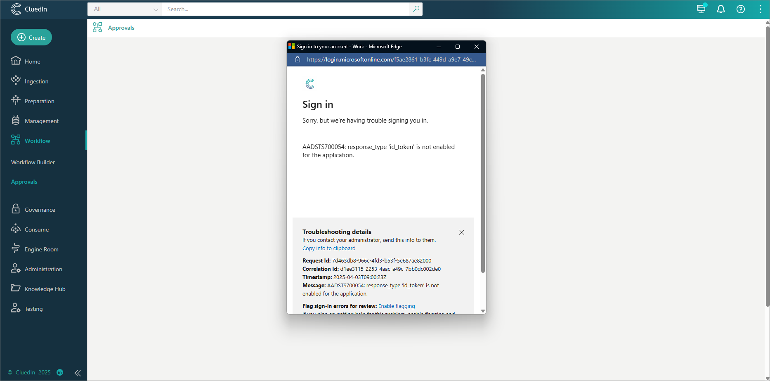
Task: Collapse the sidebar with double chevron
Action: [x=78, y=373]
